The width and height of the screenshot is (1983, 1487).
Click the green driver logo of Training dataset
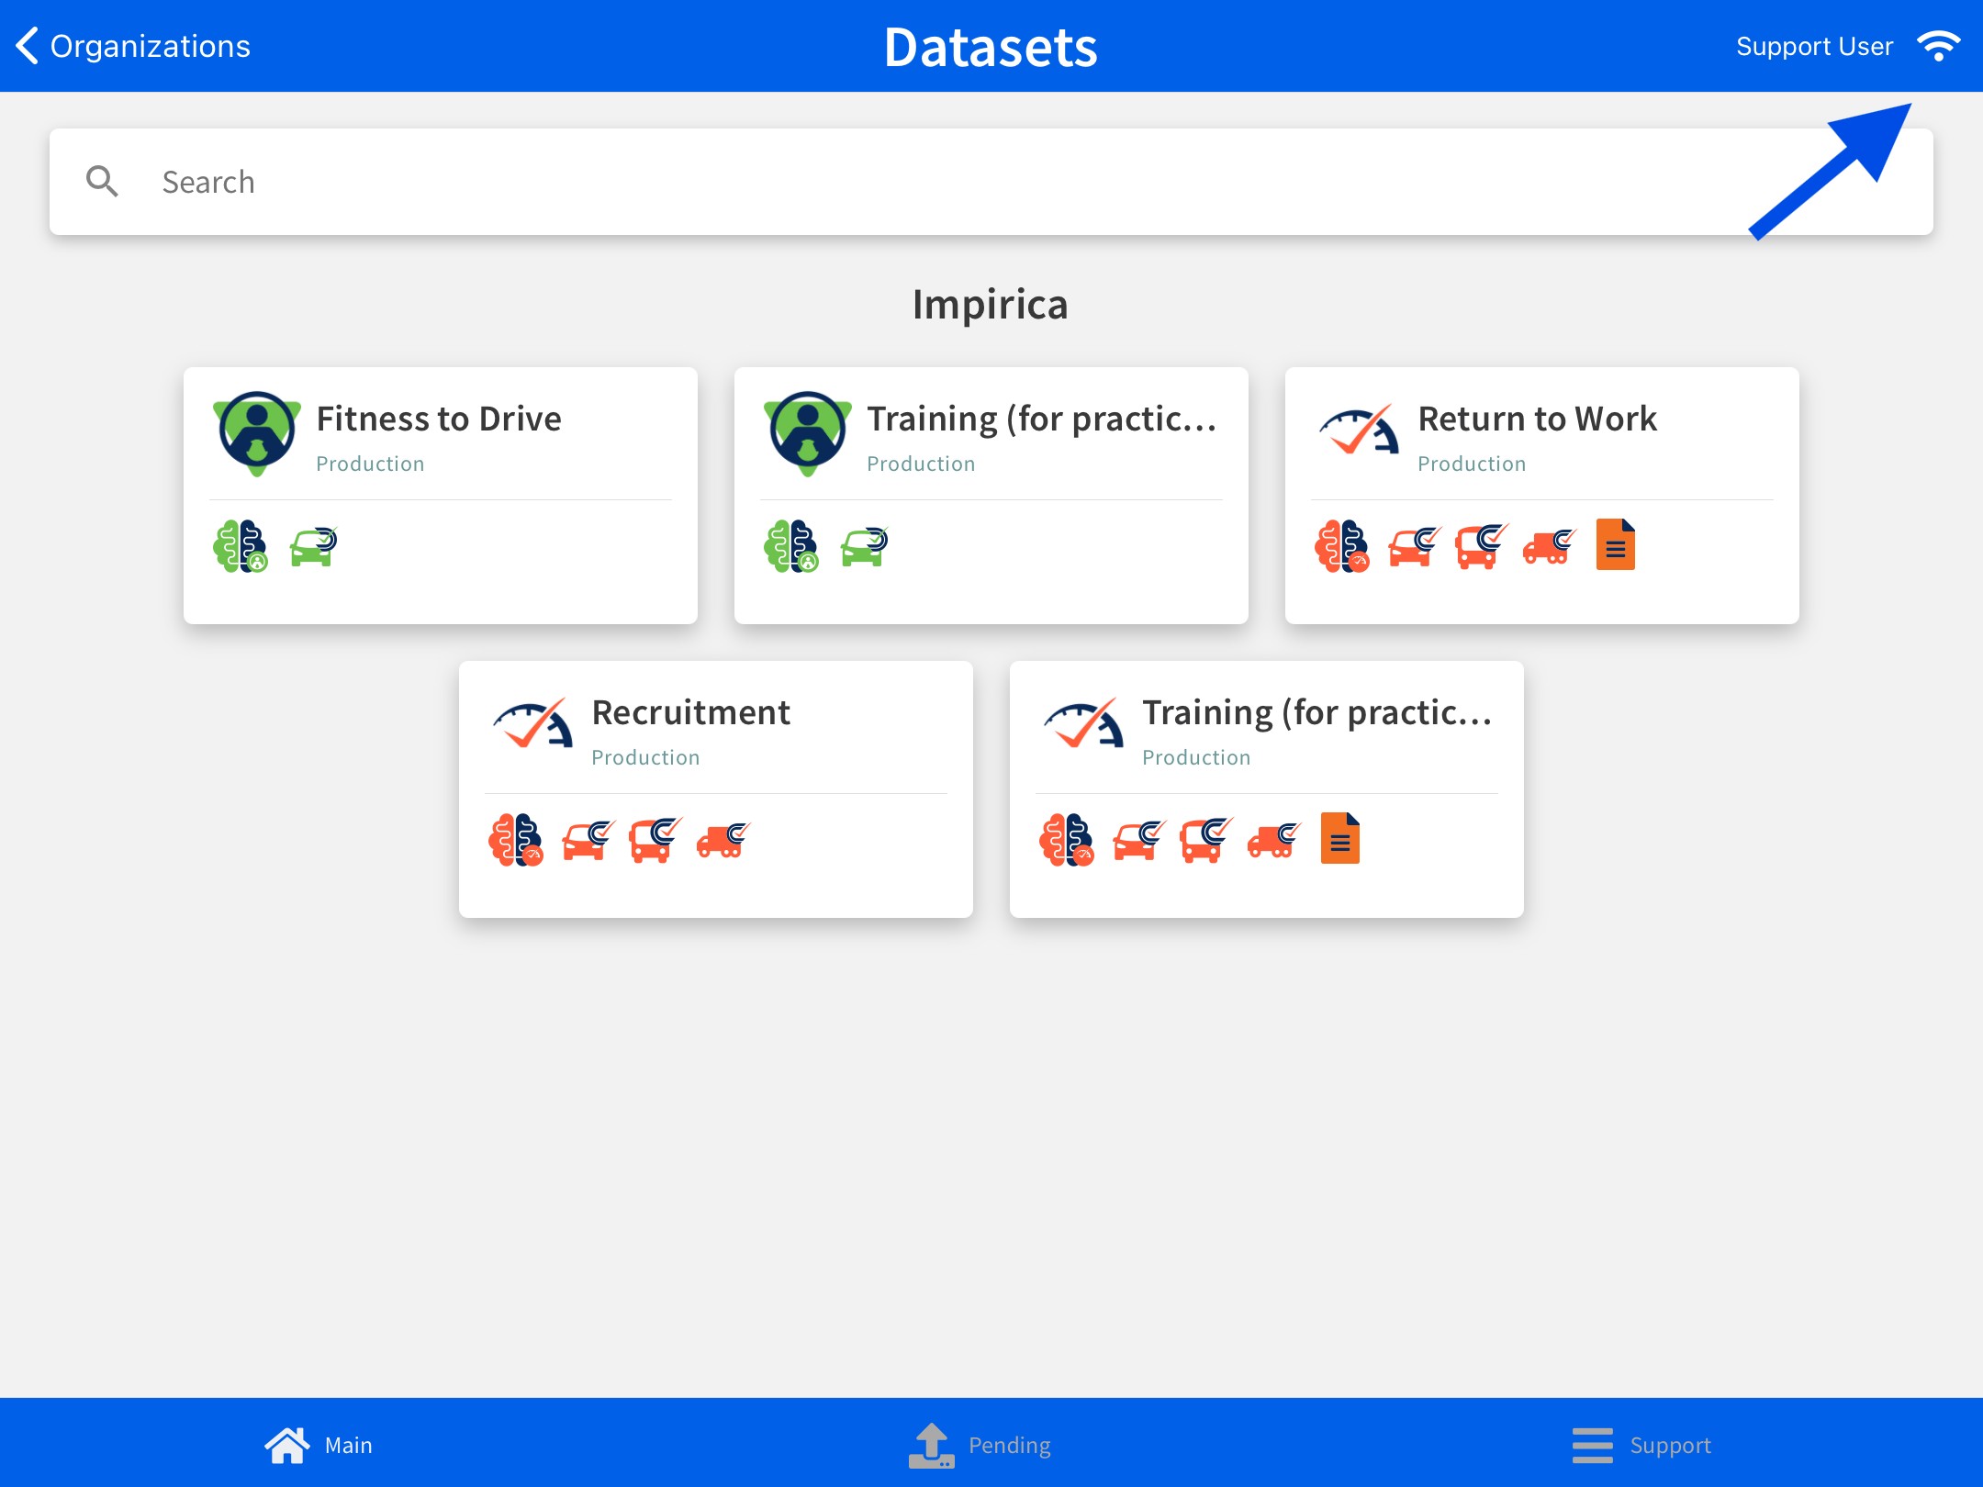(x=808, y=433)
